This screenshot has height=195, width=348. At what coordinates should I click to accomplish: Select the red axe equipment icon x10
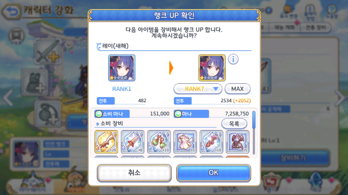211,142
